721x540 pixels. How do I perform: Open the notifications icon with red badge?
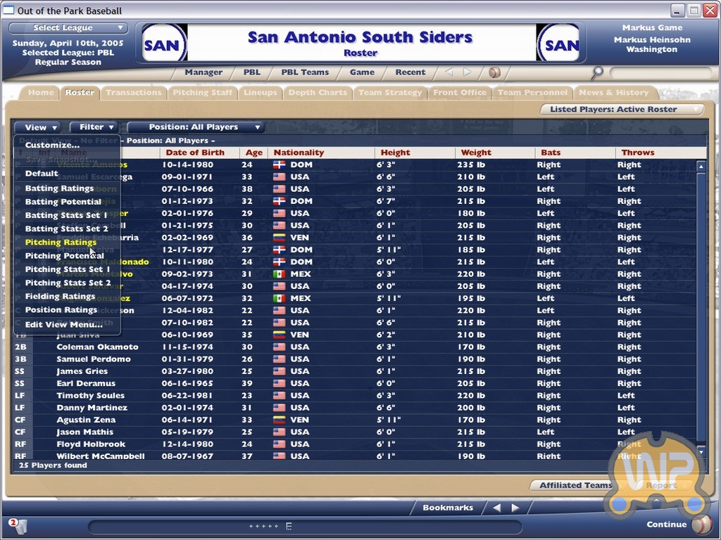coord(17,525)
